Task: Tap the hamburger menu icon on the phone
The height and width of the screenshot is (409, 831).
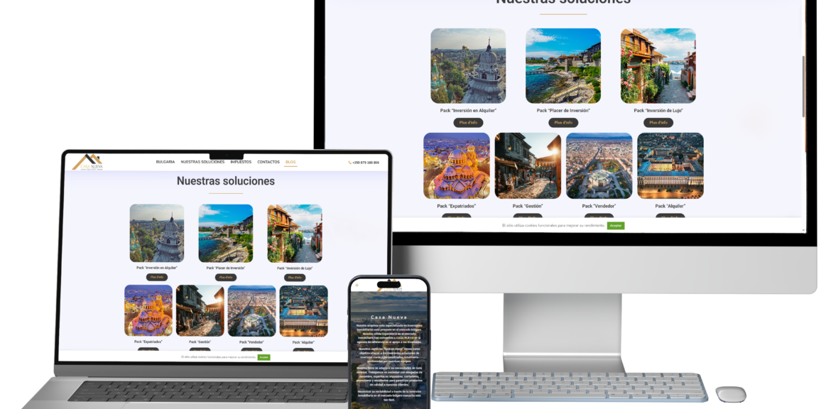Action: [357, 285]
